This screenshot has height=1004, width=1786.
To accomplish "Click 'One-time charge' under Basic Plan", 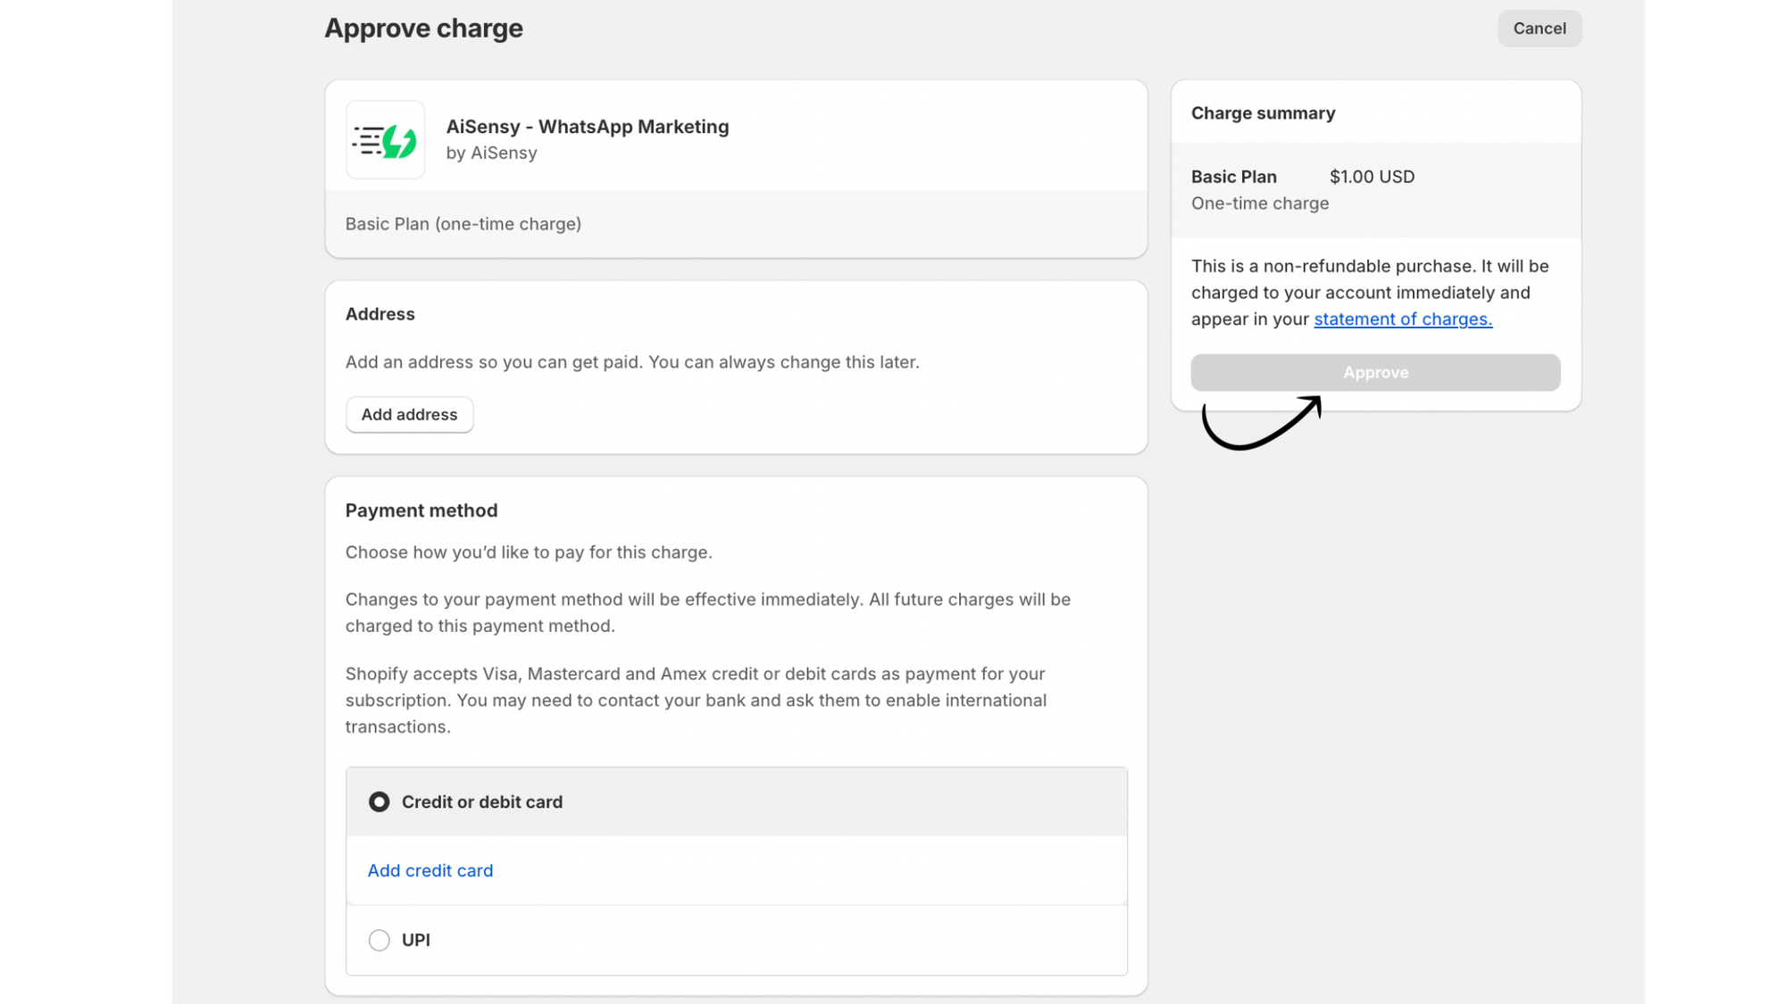I will (x=1259, y=203).
